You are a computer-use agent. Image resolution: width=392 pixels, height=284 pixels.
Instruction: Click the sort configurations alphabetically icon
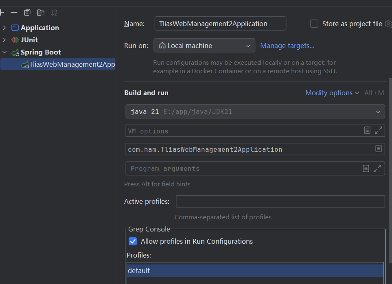[x=54, y=13]
